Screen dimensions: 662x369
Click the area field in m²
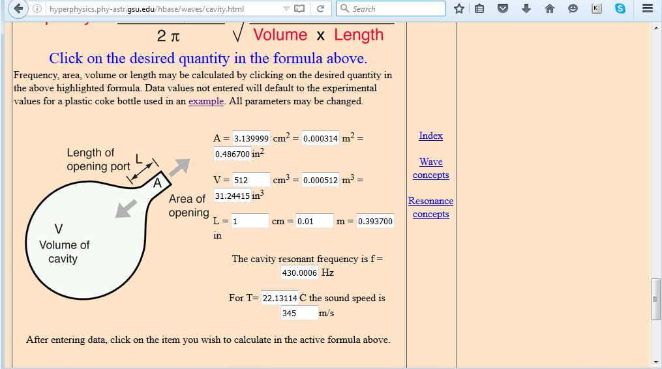tap(320, 138)
